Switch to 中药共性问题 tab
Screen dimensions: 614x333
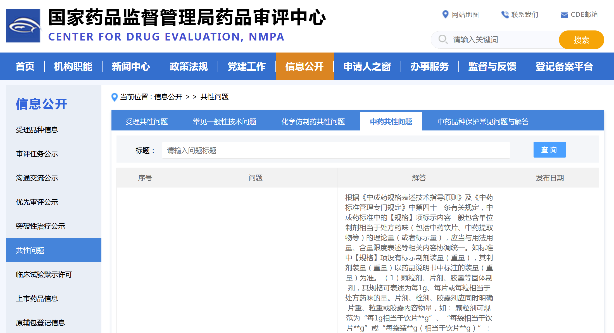pos(391,122)
